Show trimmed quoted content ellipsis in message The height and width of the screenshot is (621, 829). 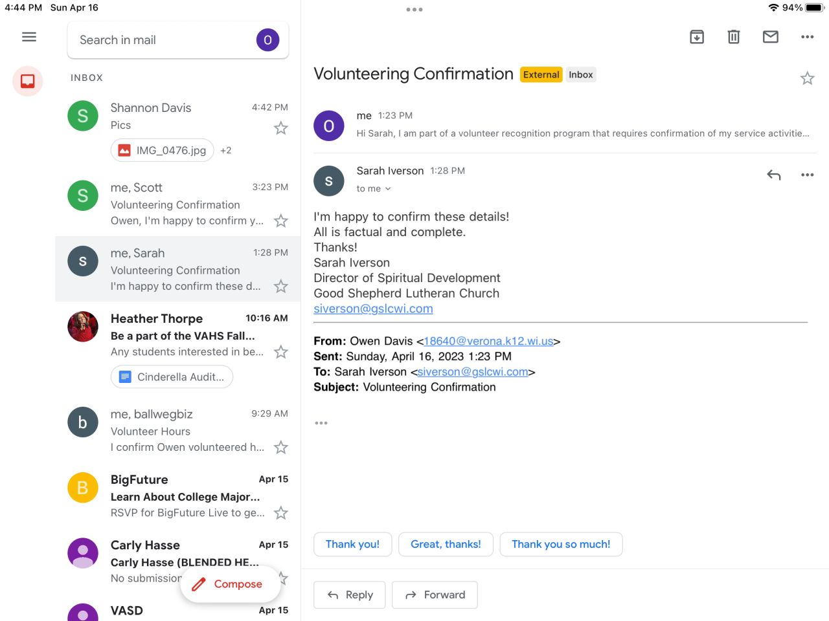pyautogui.click(x=321, y=423)
